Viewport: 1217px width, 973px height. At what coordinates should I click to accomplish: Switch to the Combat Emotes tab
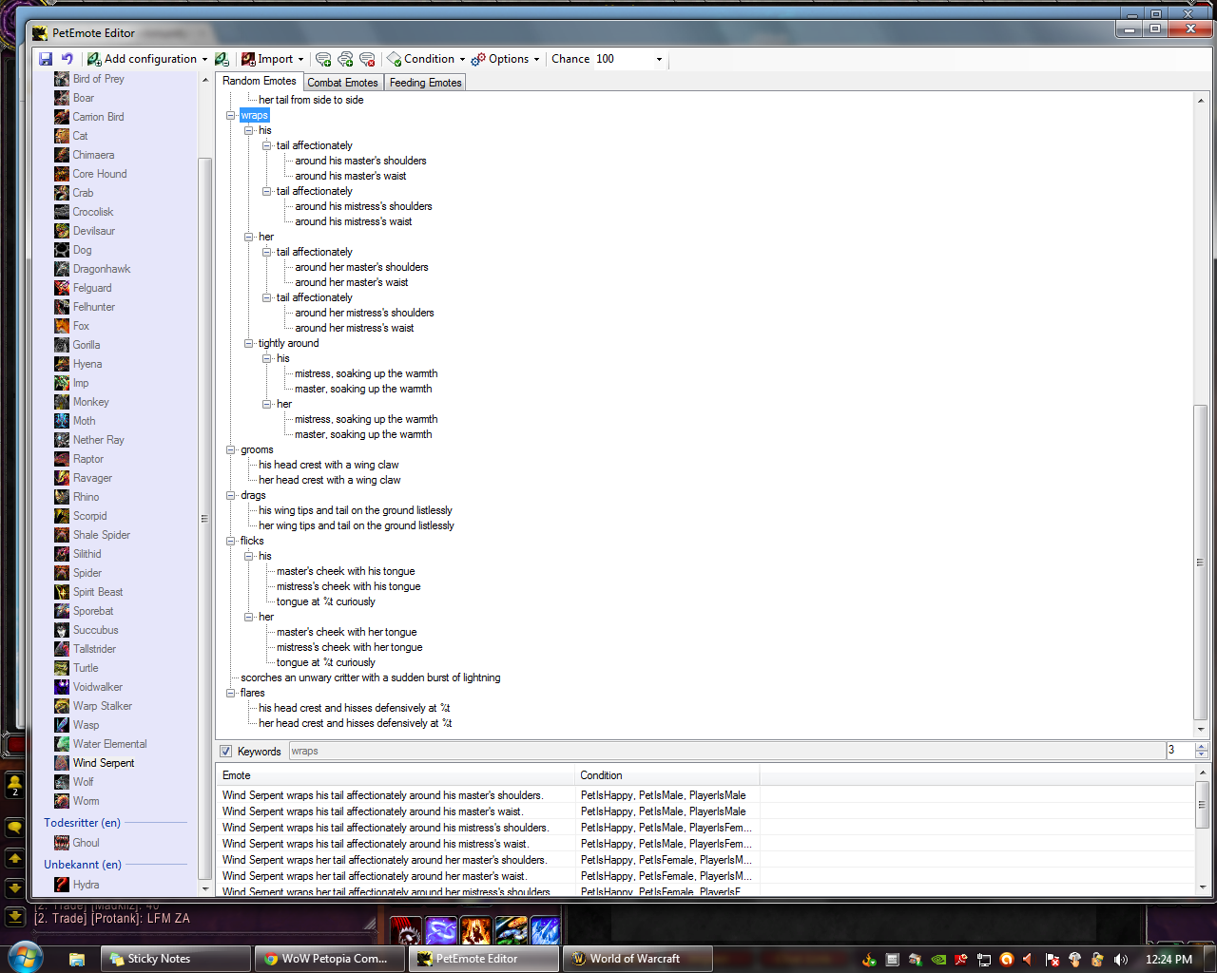pyautogui.click(x=342, y=83)
